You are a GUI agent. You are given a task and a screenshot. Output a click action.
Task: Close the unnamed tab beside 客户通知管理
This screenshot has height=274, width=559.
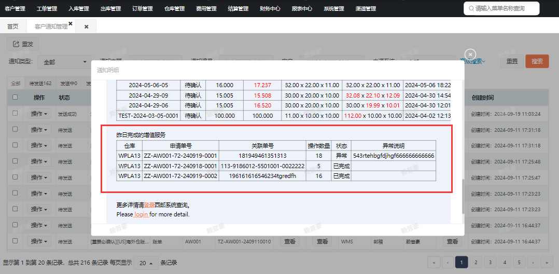coord(86,27)
